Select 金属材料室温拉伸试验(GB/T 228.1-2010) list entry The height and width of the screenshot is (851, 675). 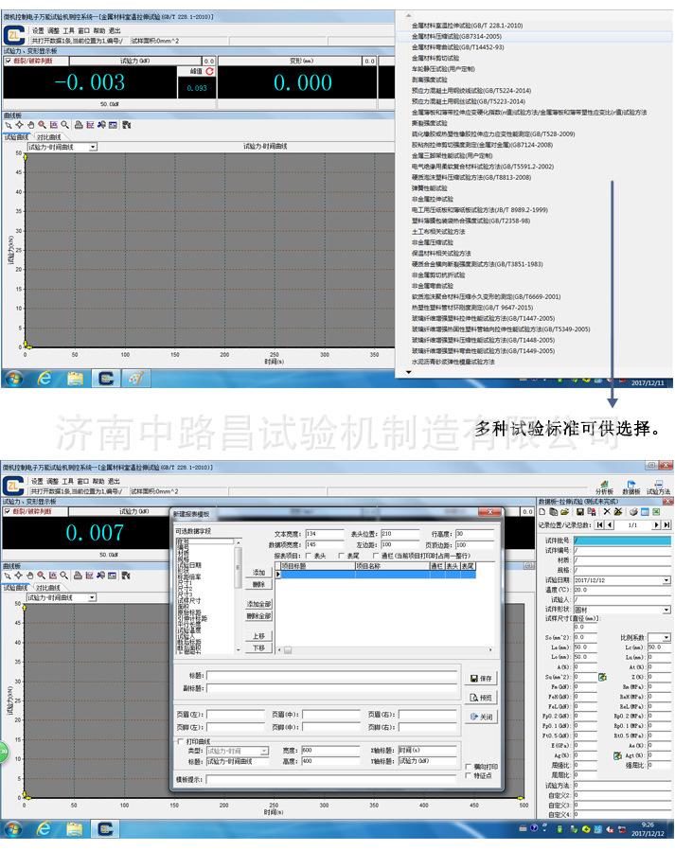[x=467, y=26]
